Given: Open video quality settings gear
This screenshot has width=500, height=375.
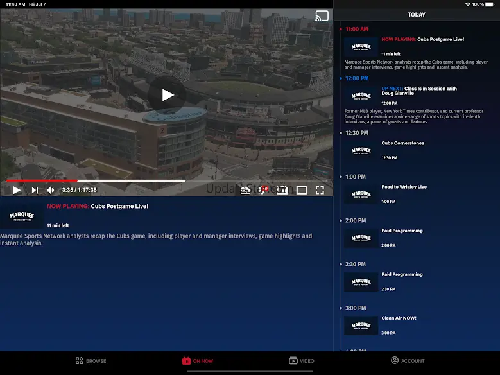Looking at the screenshot, I should (x=263, y=190).
